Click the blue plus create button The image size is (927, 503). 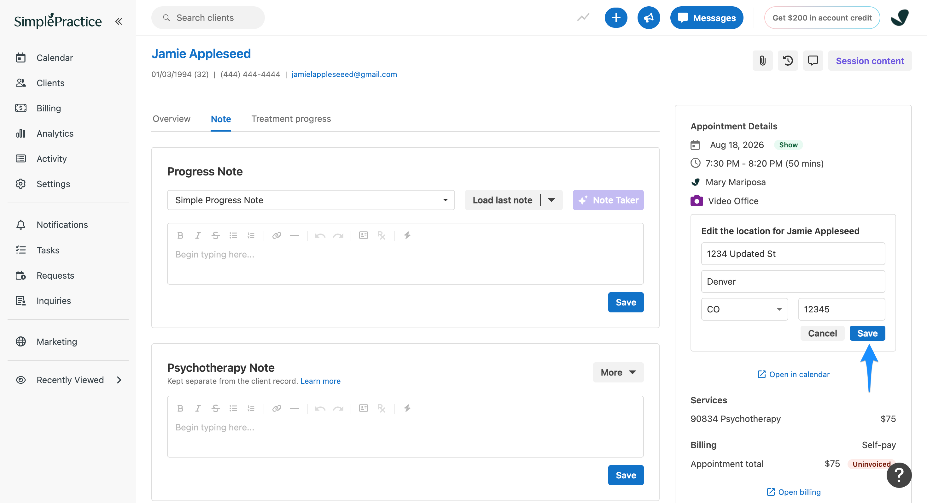pos(616,18)
